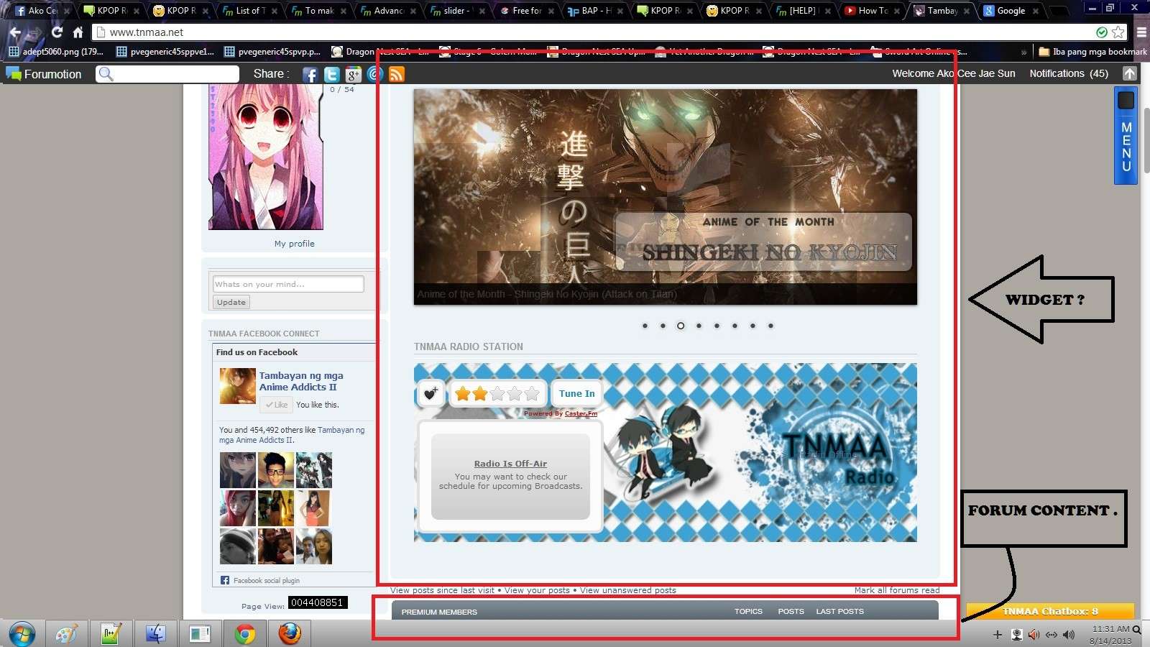1150x647 pixels.
Task: Select the fifth slider dot
Action: (717, 326)
